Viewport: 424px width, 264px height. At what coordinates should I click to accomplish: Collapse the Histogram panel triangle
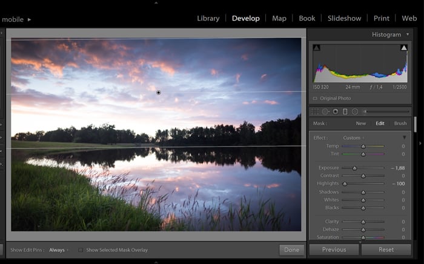[x=408, y=35]
